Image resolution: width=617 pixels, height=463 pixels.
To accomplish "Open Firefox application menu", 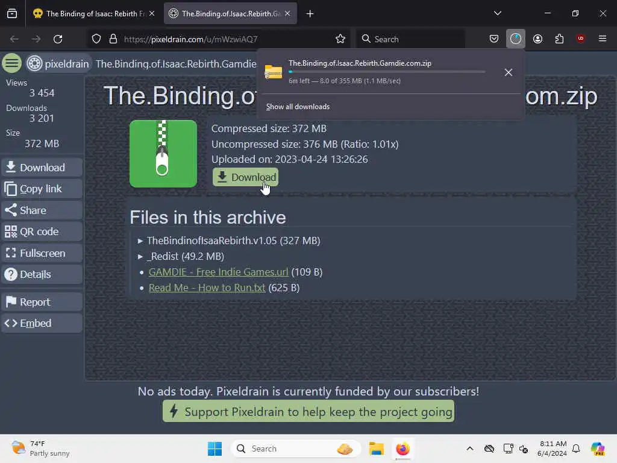I will (x=602, y=39).
